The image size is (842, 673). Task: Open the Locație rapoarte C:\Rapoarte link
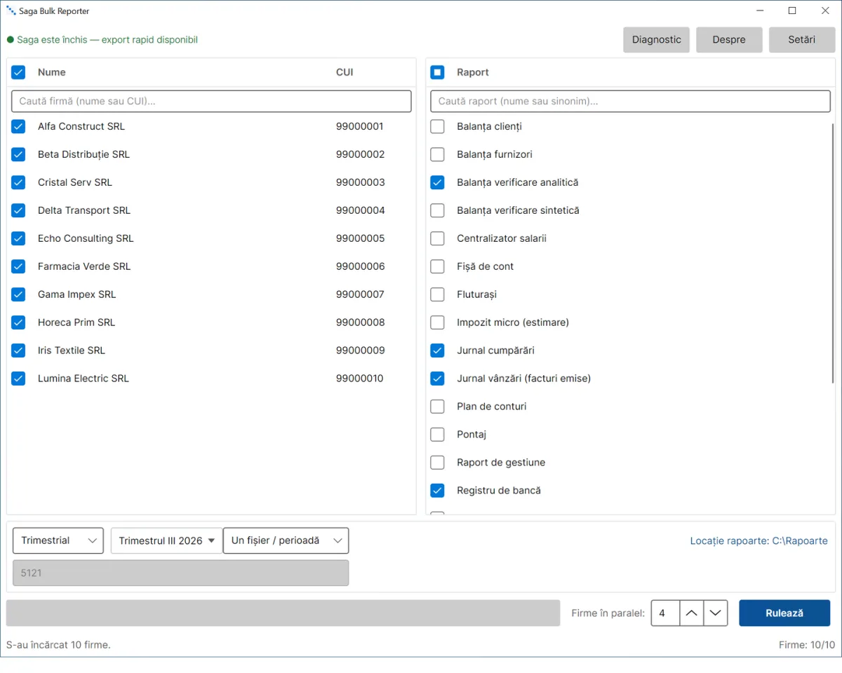[x=759, y=541]
